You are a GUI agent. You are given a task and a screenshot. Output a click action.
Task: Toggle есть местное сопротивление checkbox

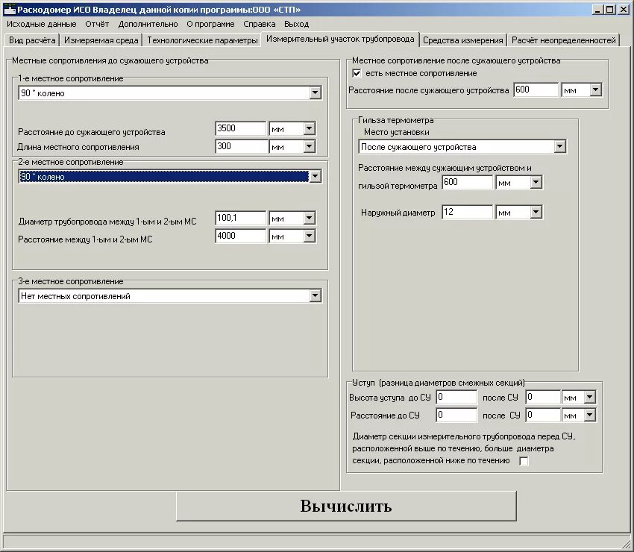tap(357, 73)
